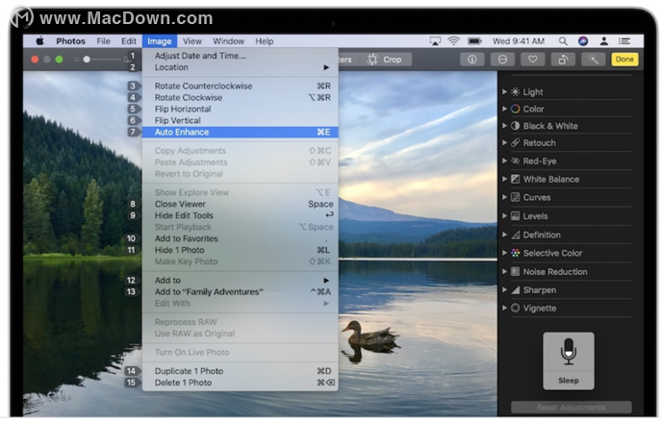Expand the White Balance section
The width and height of the screenshot is (661, 422).
[x=504, y=179]
